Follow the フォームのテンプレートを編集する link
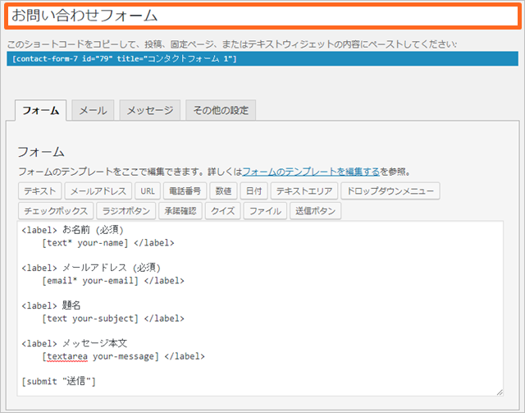Image resolution: width=525 pixels, height=413 pixels. tap(310, 172)
